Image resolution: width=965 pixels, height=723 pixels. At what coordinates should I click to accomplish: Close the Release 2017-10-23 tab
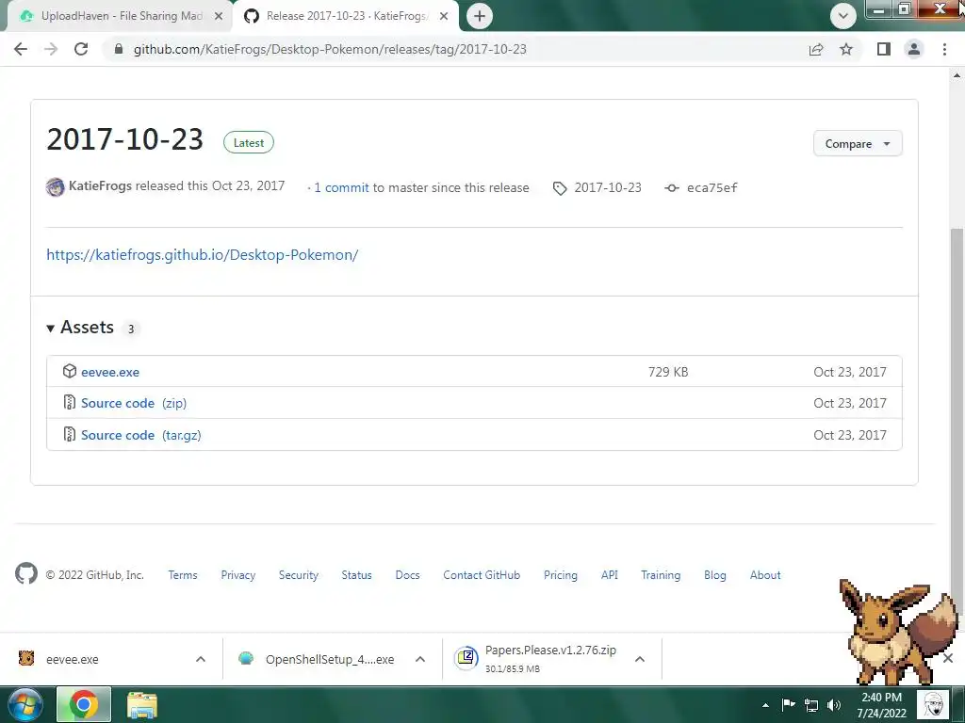pos(444,17)
